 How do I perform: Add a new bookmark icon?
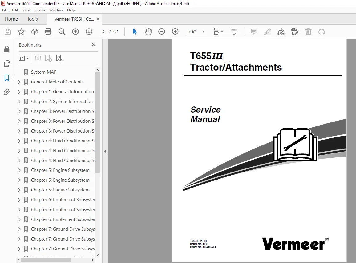48,58
